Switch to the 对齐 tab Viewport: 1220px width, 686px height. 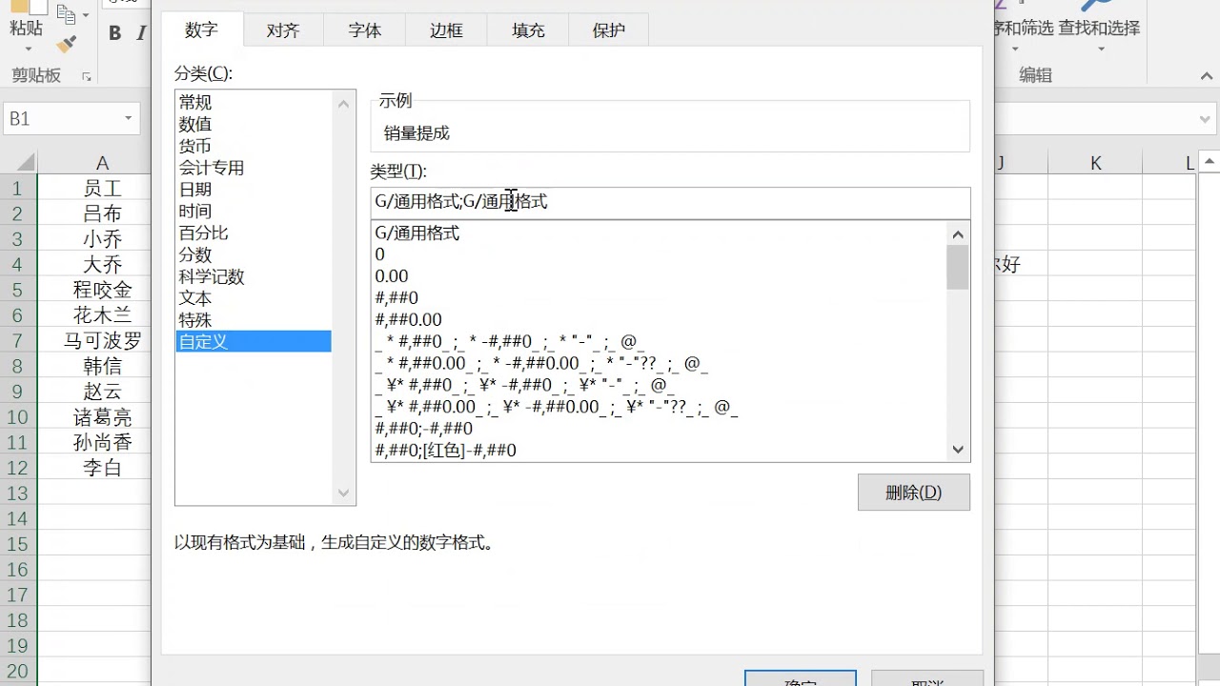[x=283, y=30]
